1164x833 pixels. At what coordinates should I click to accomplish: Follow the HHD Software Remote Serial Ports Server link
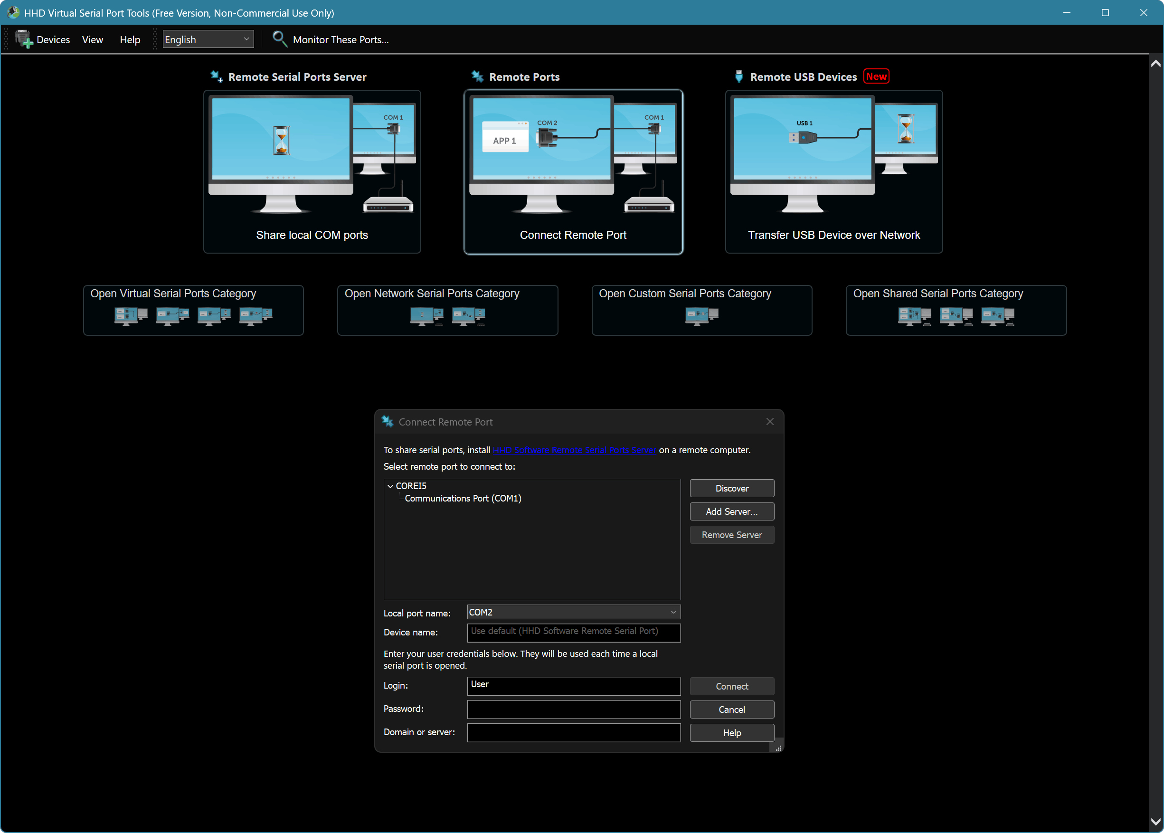(574, 450)
